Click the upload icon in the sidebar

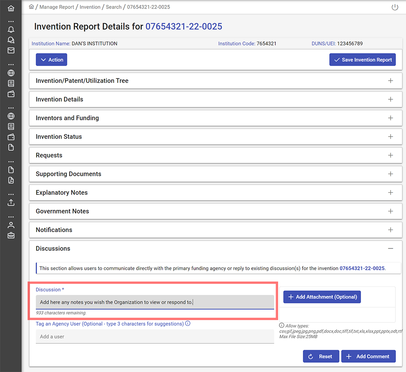tap(11, 202)
